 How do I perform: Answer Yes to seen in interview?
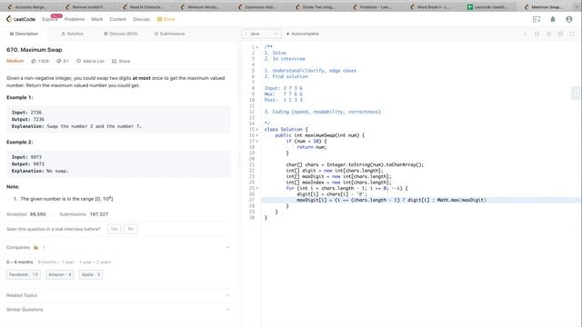point(114,229)
